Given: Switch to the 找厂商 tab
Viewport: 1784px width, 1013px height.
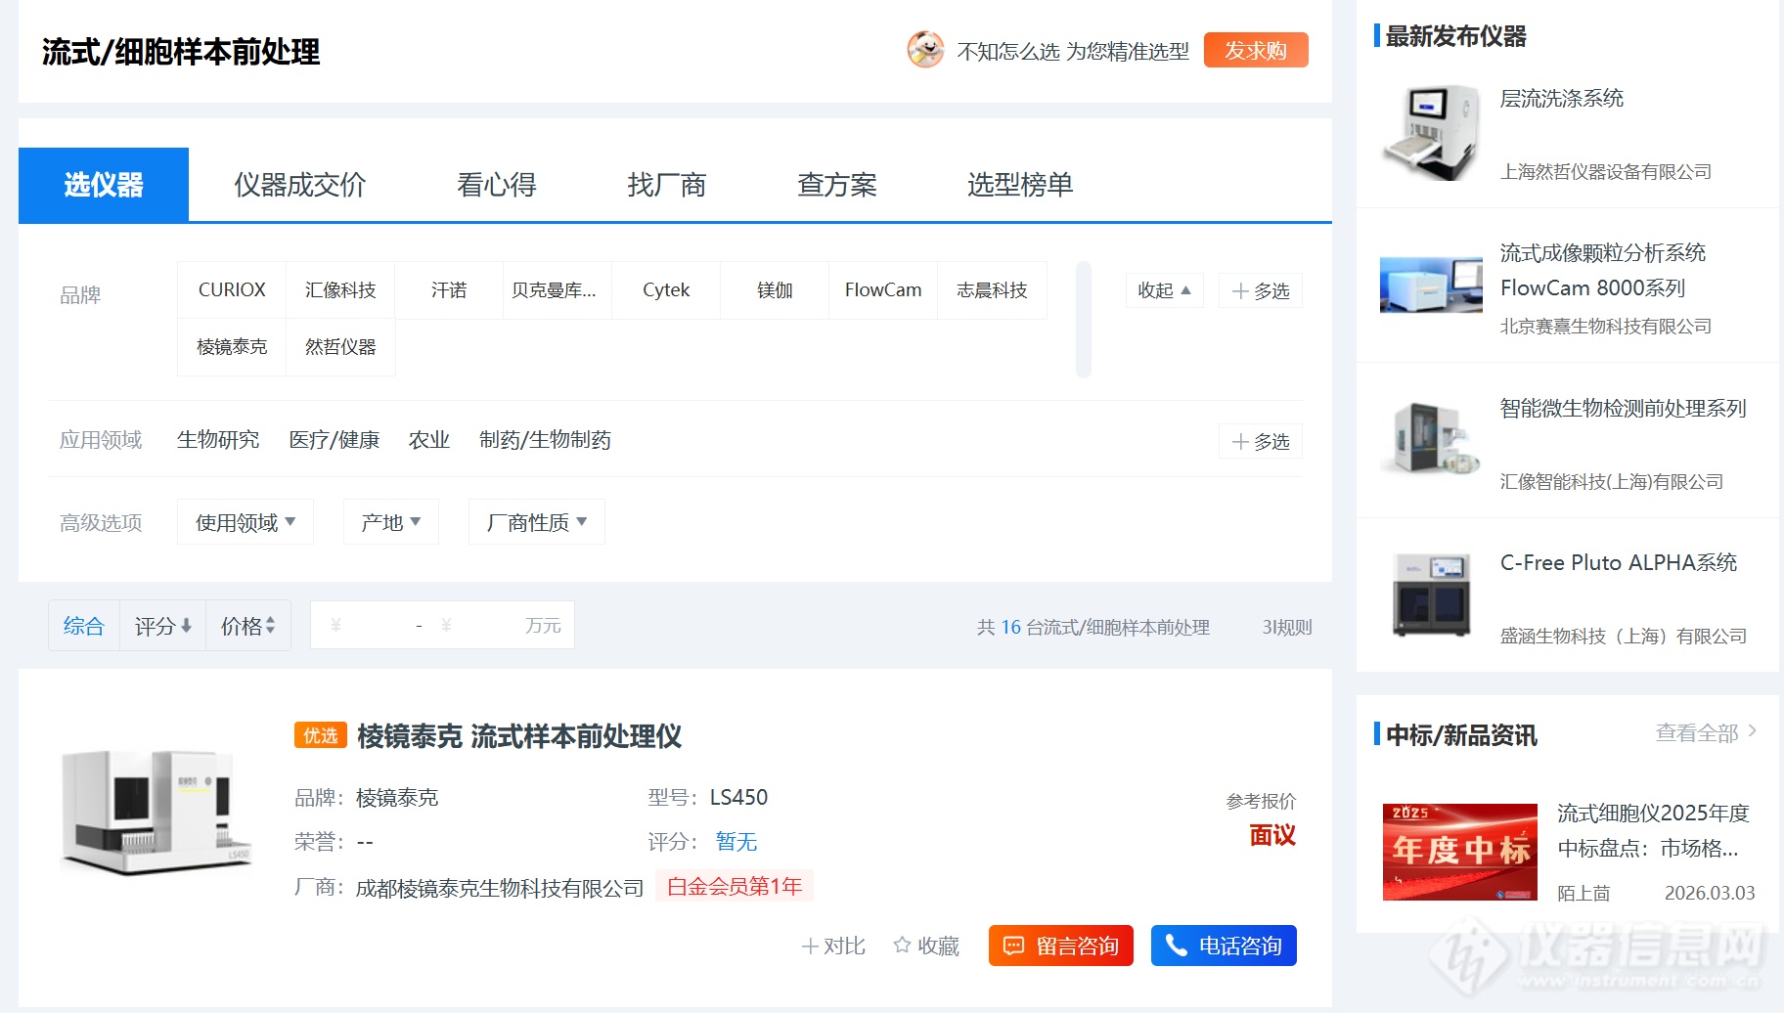Looking at the screenshot, I should [x=667, y=185].
